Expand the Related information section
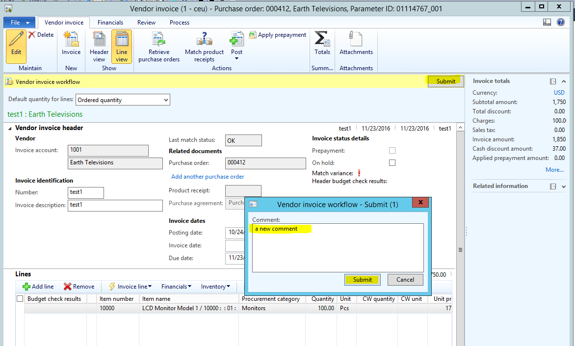 click(x=563, y=186)
